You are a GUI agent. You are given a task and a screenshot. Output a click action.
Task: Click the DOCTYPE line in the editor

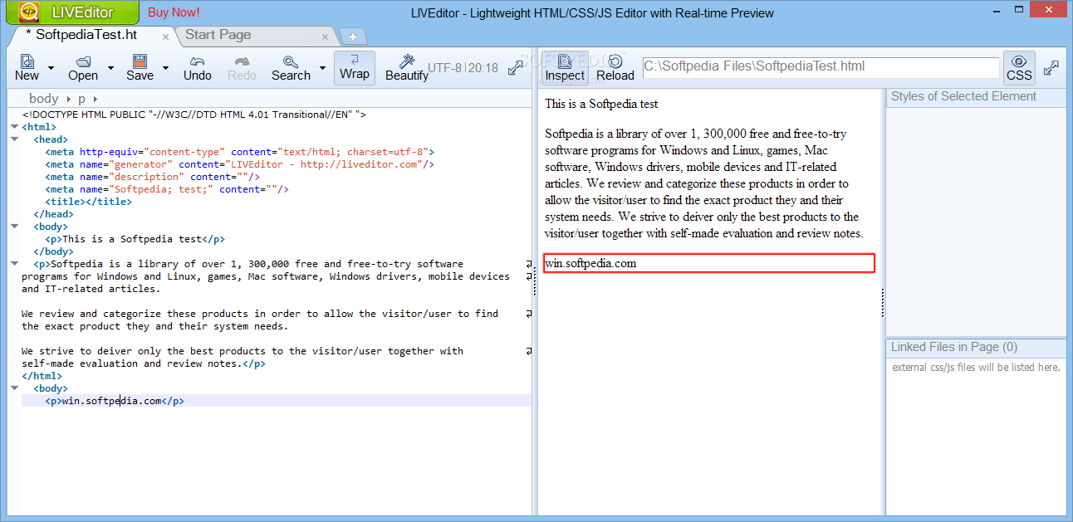[194, 115]
